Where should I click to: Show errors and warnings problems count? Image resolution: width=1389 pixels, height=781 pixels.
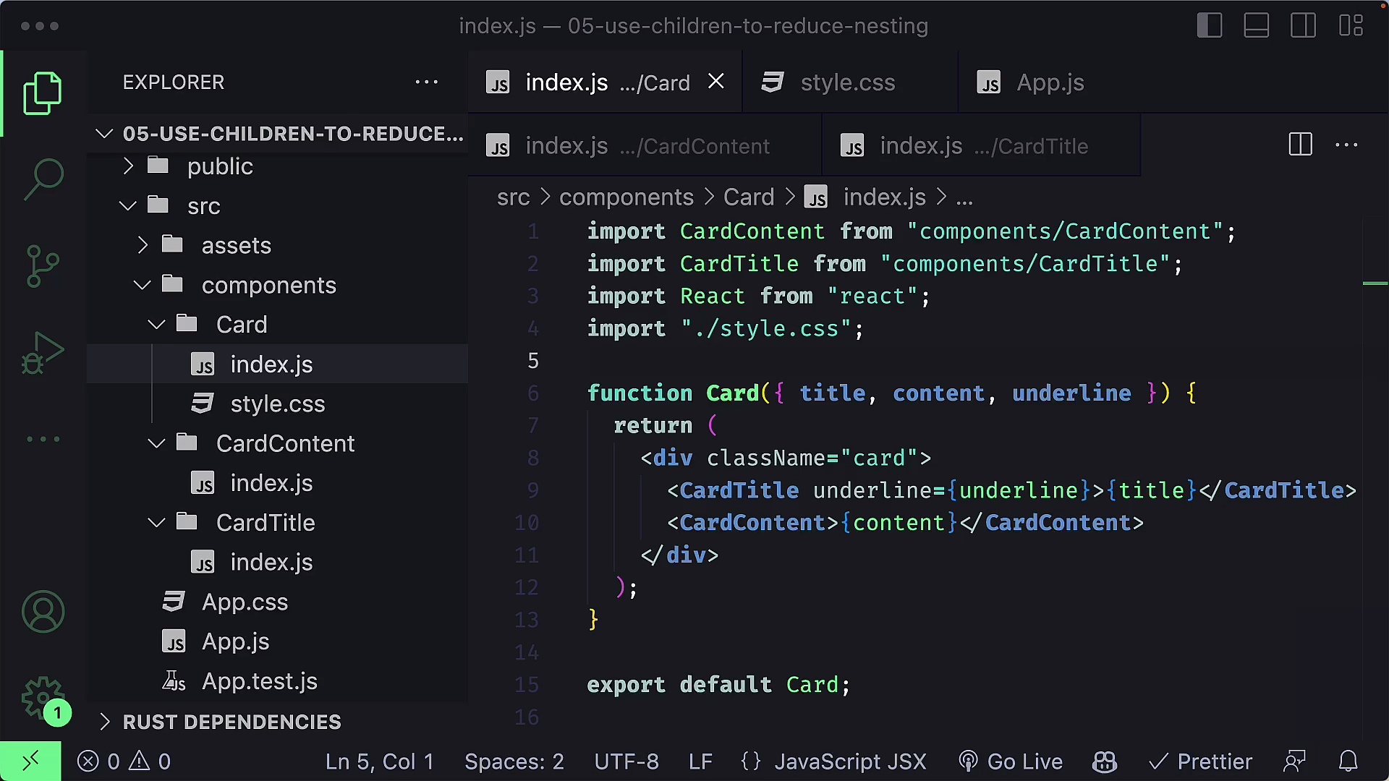(124, 761)
